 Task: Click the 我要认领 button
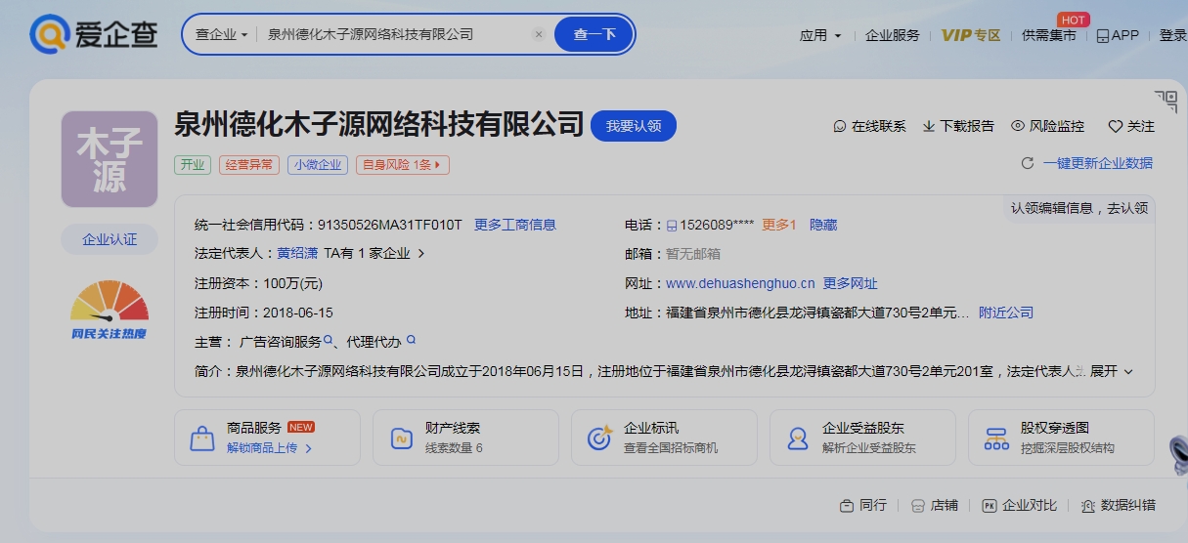(634, 126)
